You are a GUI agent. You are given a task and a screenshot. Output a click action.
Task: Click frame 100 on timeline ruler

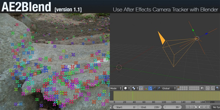[164, 102]
